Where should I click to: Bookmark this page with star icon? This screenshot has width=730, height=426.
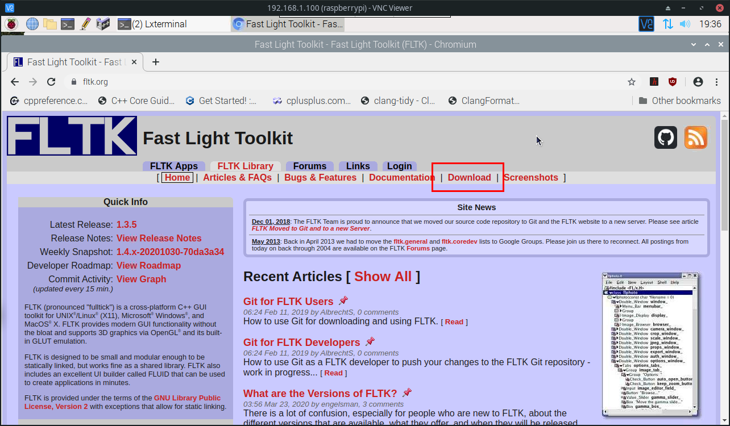[x=631, y=82]
